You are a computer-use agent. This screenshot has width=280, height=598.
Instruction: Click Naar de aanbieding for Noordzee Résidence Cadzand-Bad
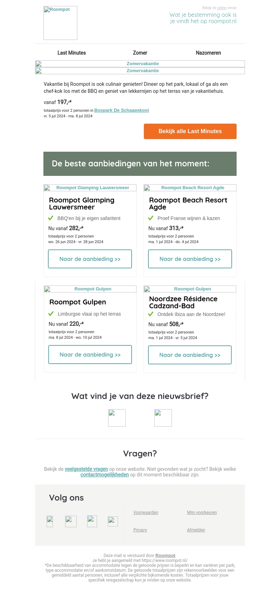click(x=190, y=355)
